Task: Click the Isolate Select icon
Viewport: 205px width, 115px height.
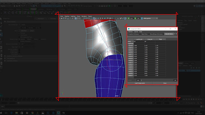Action: (x=118, y=19)
